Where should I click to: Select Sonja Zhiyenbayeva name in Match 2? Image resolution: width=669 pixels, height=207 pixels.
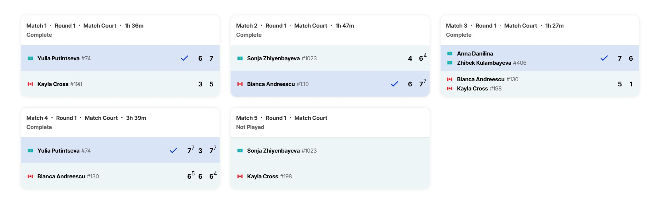[273, 58]
